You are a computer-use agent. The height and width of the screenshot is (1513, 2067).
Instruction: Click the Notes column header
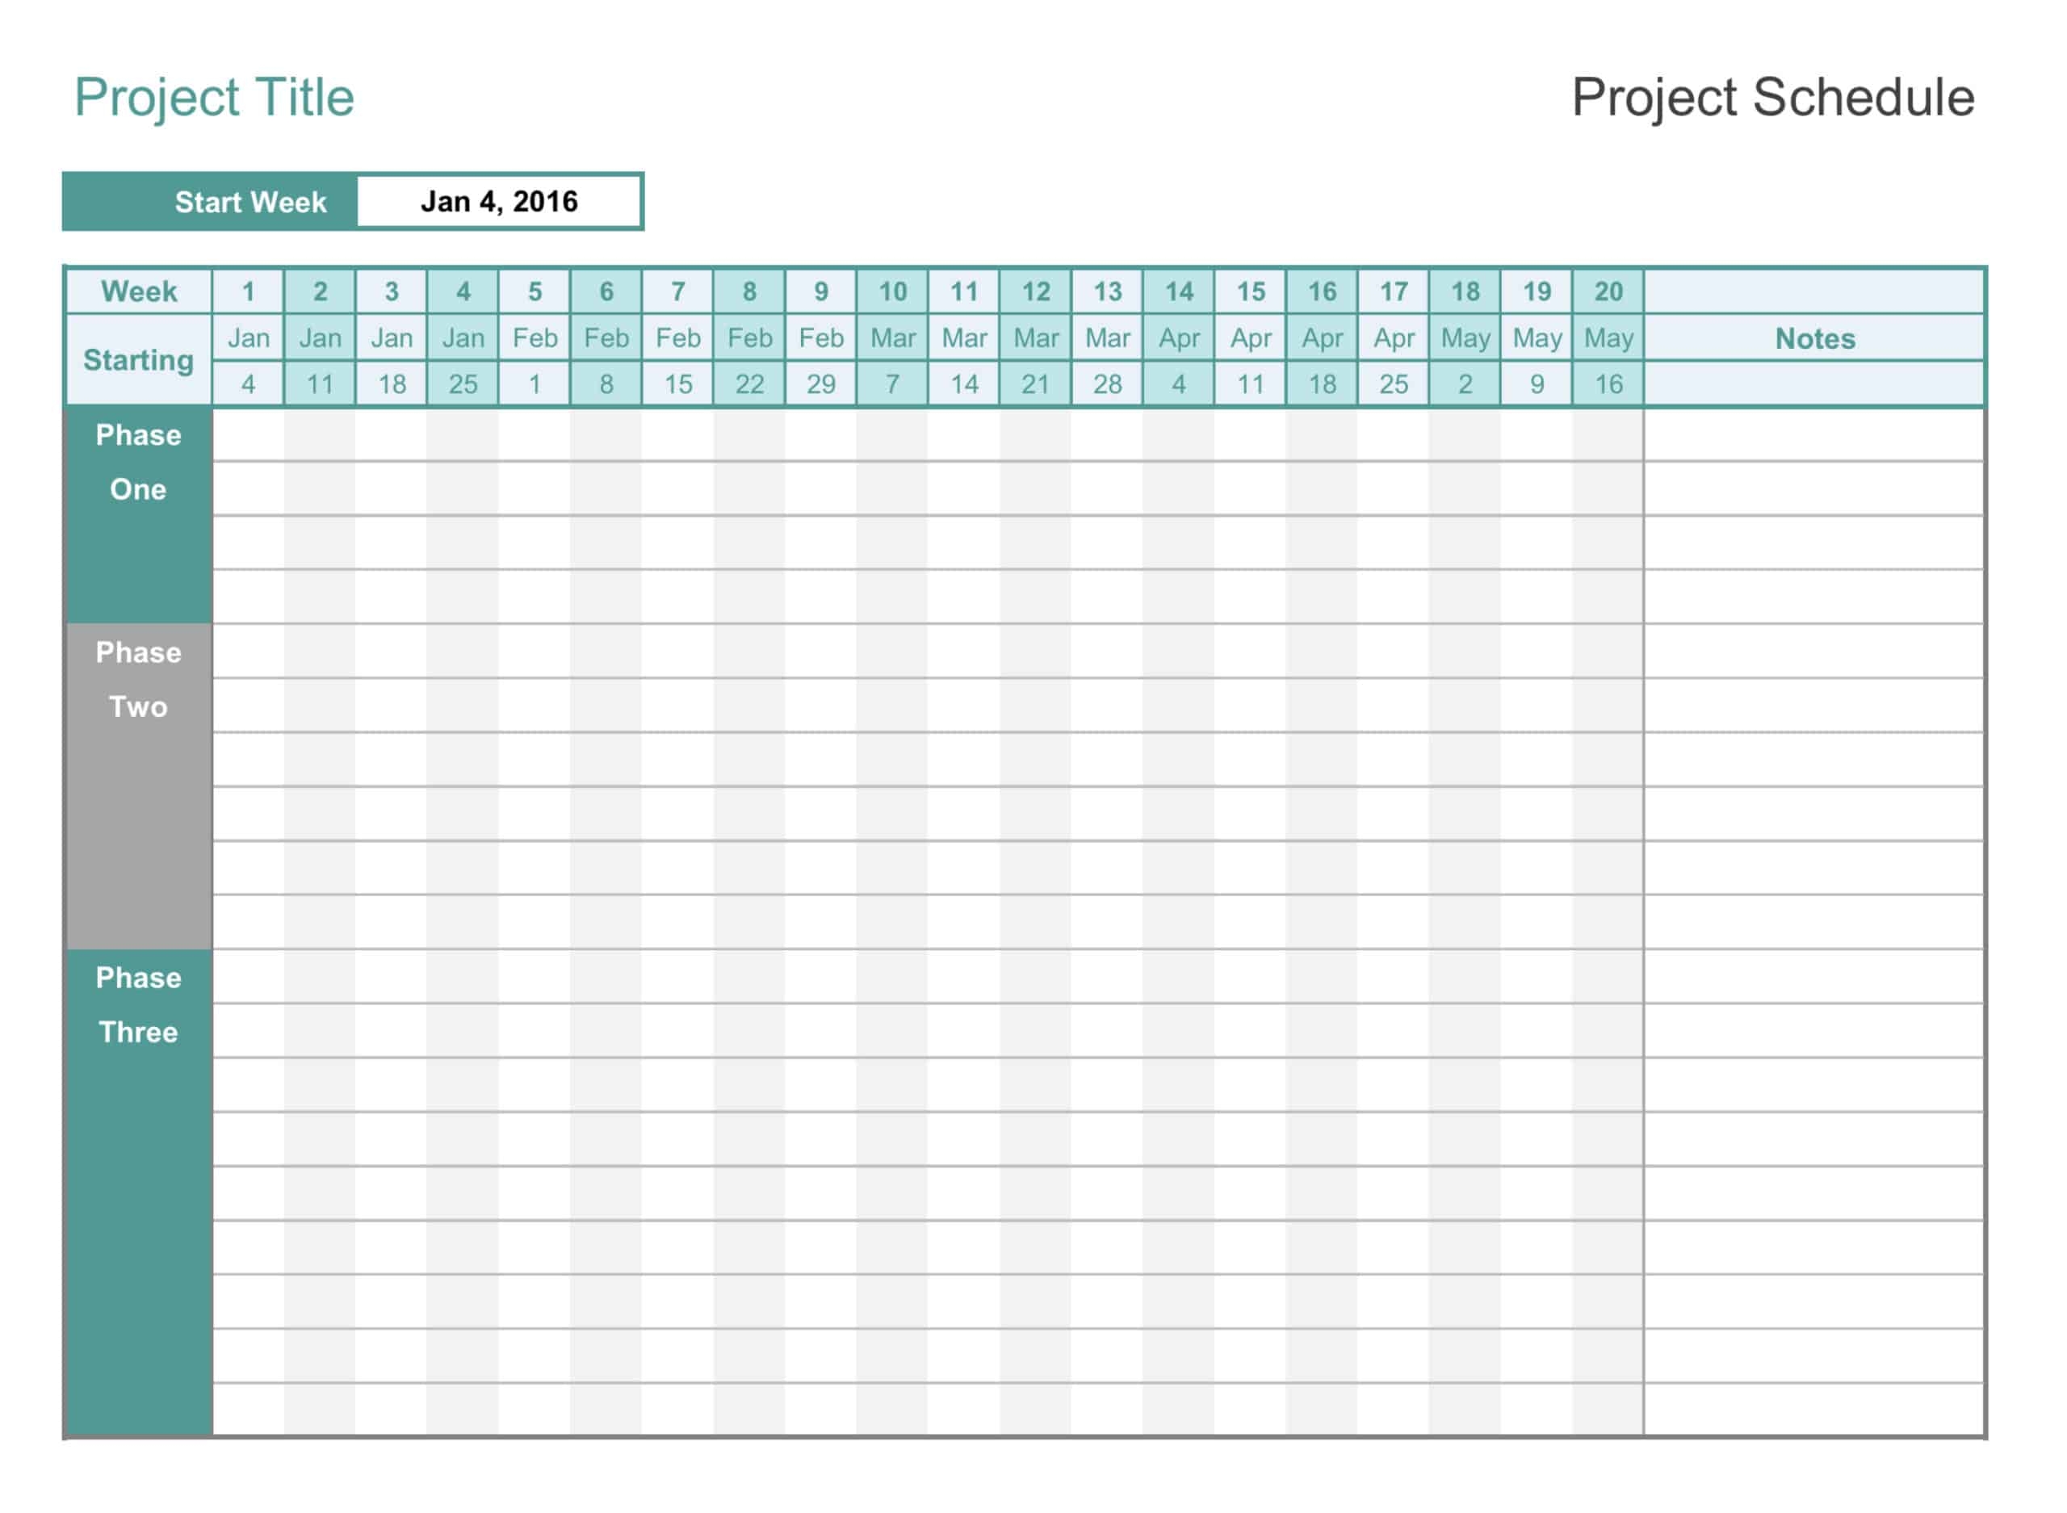point(1814,339)
